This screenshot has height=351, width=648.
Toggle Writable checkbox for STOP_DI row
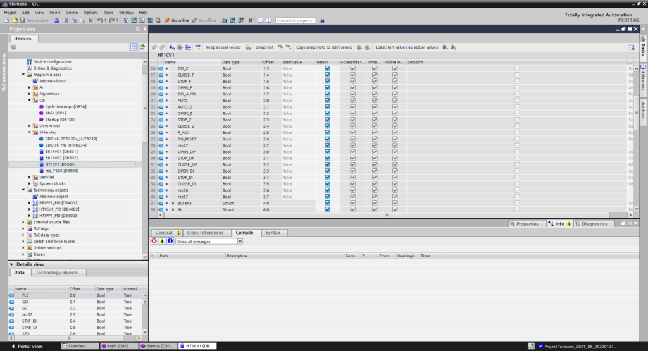375,177
